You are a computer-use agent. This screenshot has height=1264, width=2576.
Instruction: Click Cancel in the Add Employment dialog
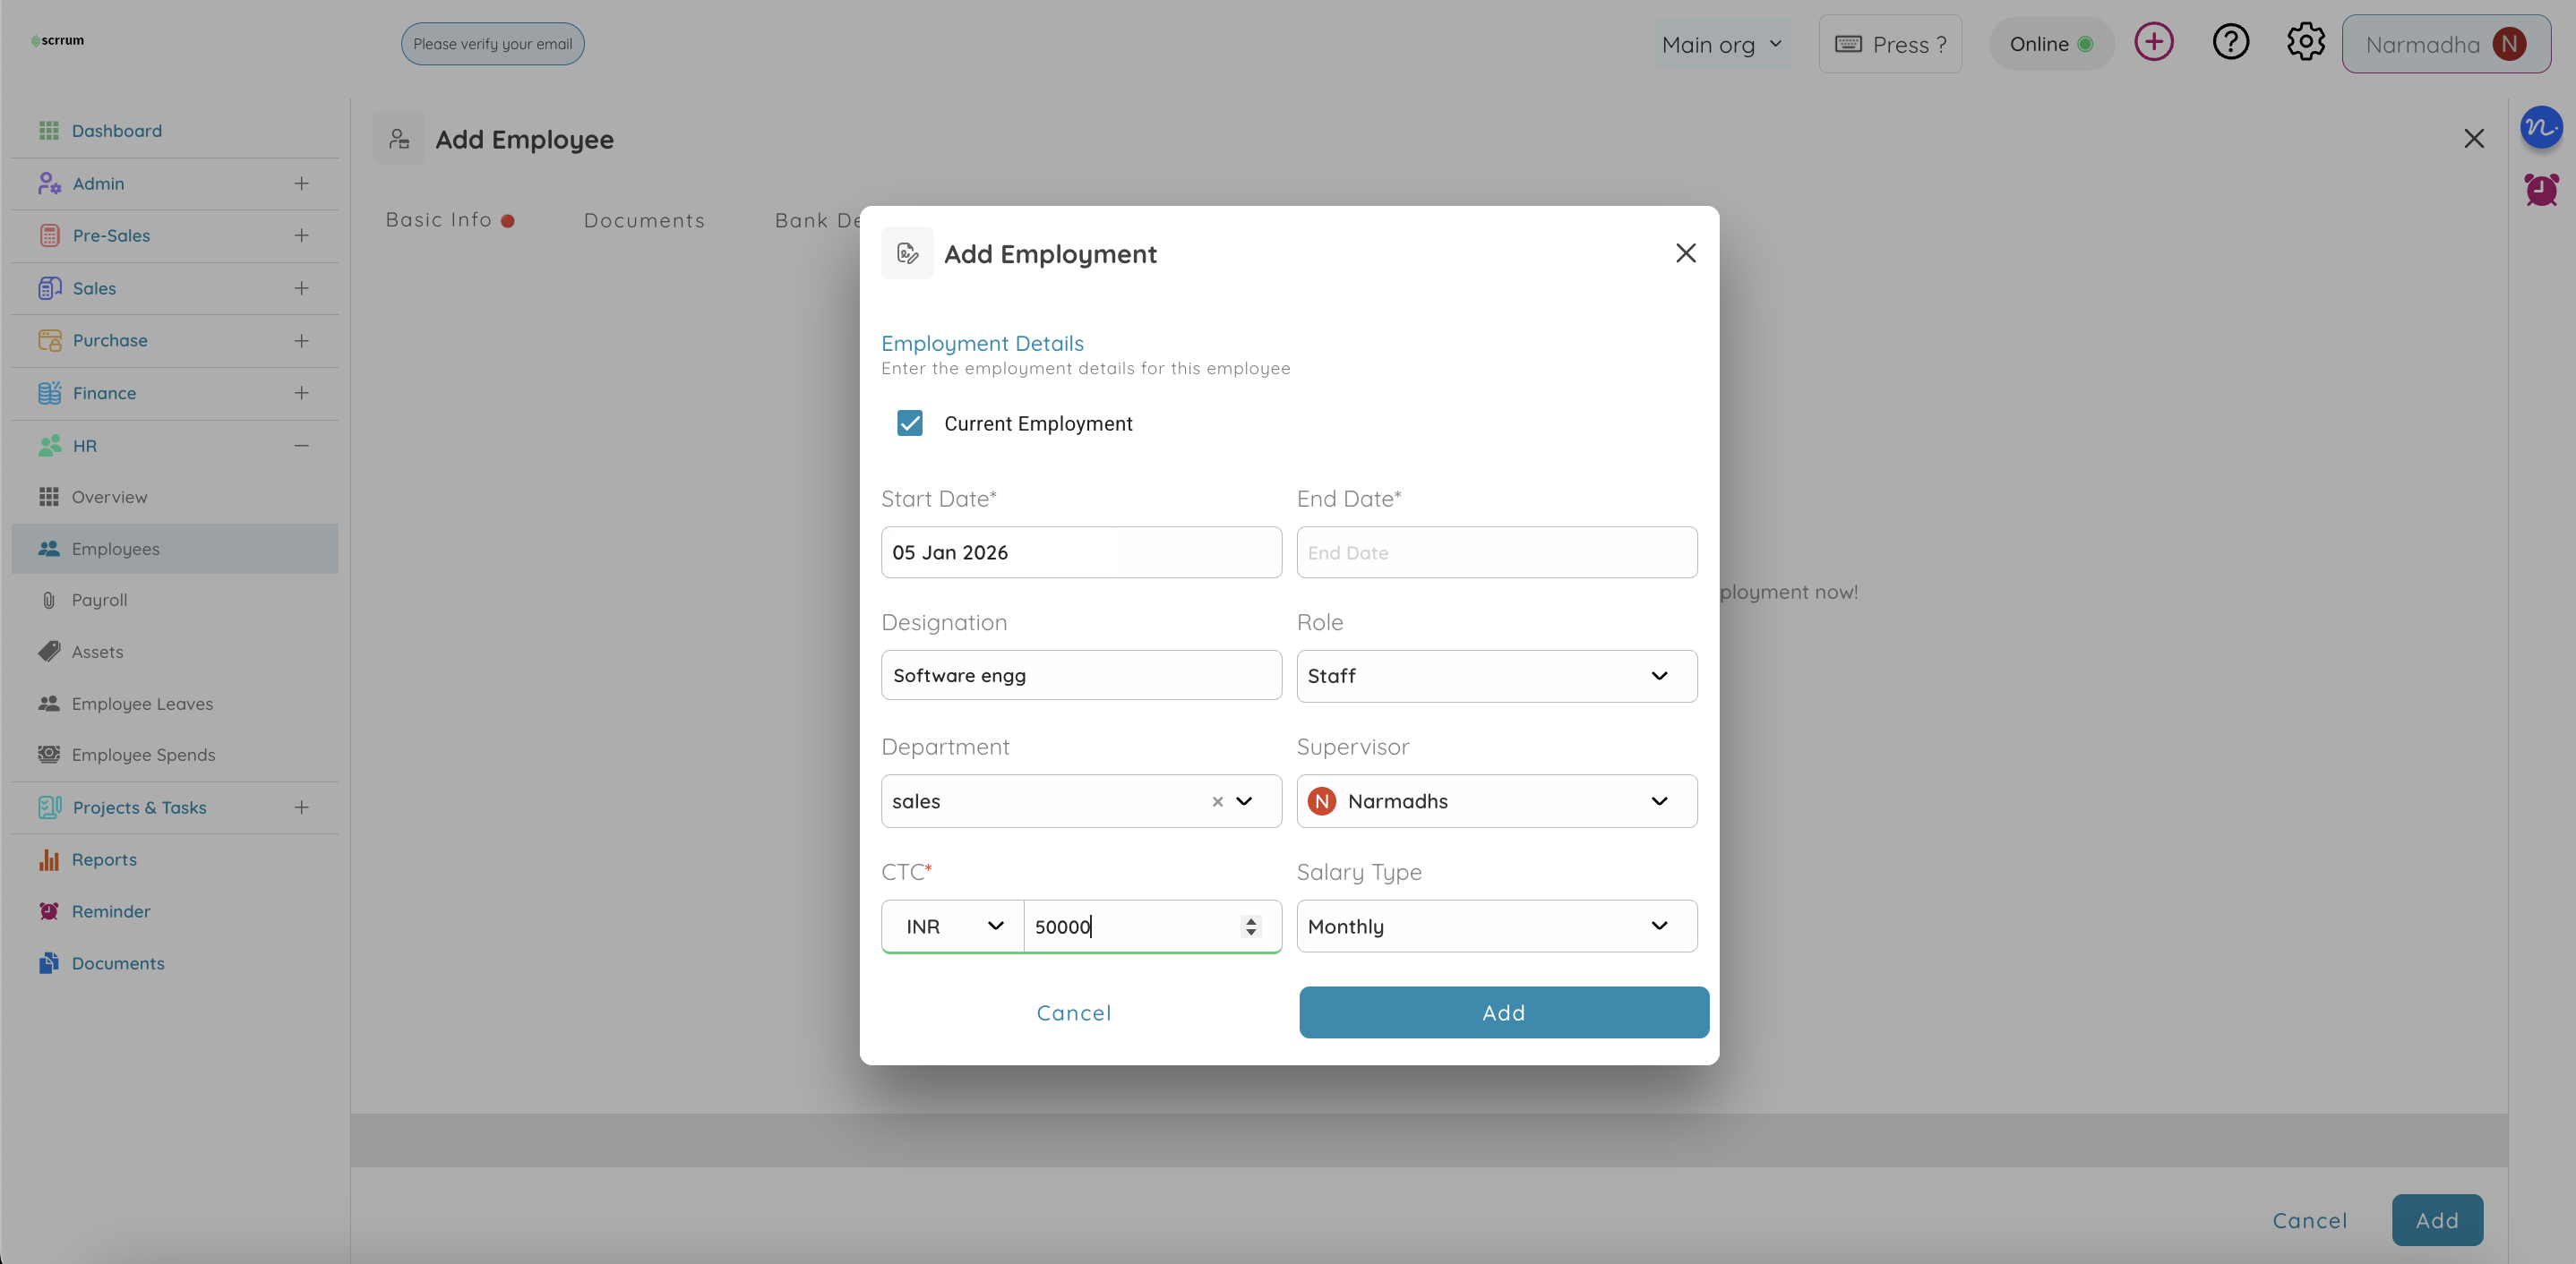tap(1074, 1012)
